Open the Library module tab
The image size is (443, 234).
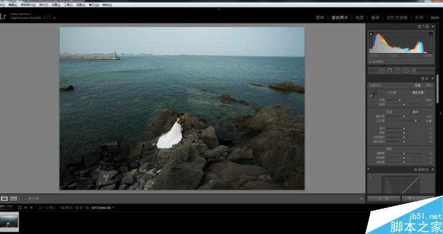[x=320, y=18]
